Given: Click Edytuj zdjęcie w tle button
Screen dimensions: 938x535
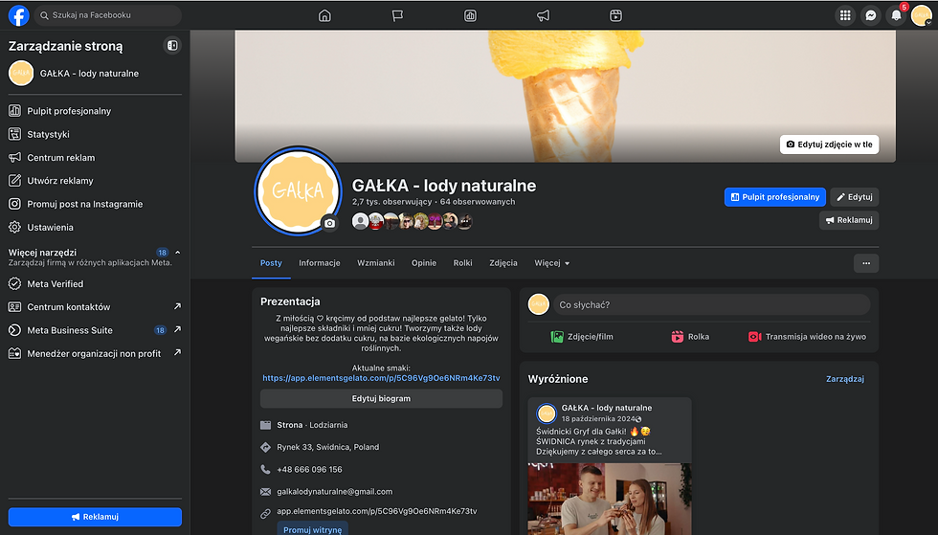Looking at the screenshot, I should tap(829, 145).
